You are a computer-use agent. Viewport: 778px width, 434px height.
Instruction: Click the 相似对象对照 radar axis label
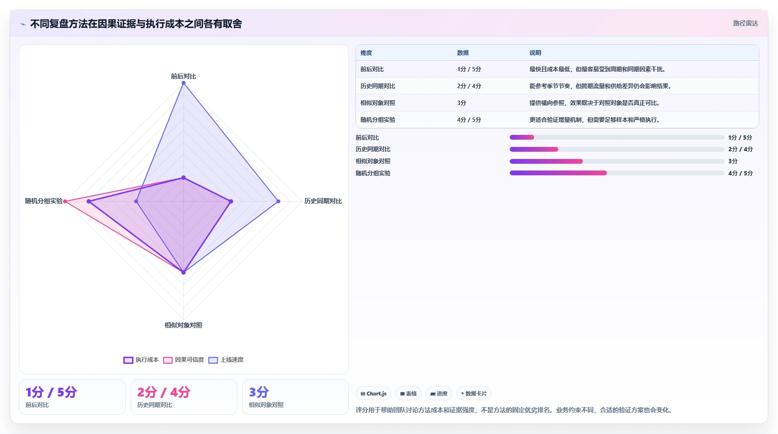tap(184, 325)
